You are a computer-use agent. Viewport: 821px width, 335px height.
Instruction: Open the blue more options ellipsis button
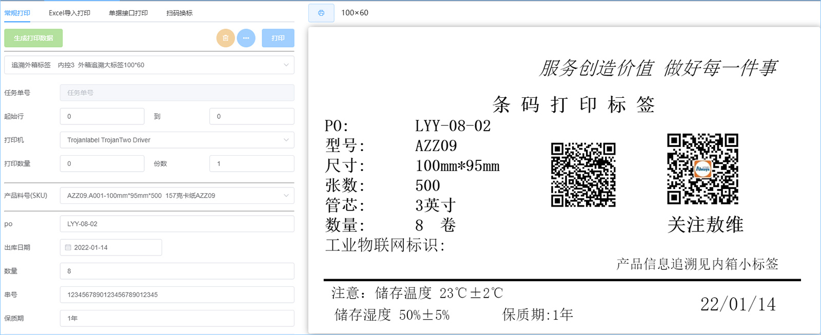[x=246, y=38]
